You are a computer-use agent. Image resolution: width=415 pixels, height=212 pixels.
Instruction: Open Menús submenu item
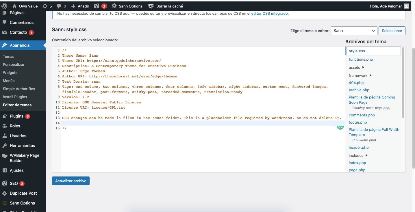(9, 81)
